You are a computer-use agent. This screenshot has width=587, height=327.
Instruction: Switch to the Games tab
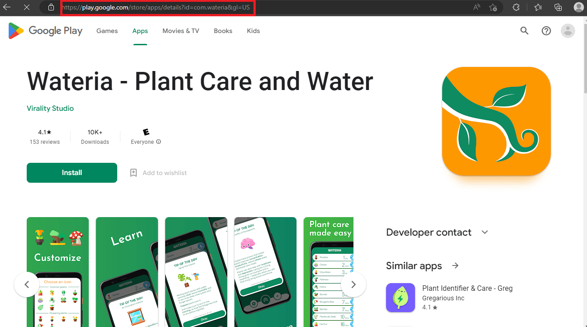[107, 31]
